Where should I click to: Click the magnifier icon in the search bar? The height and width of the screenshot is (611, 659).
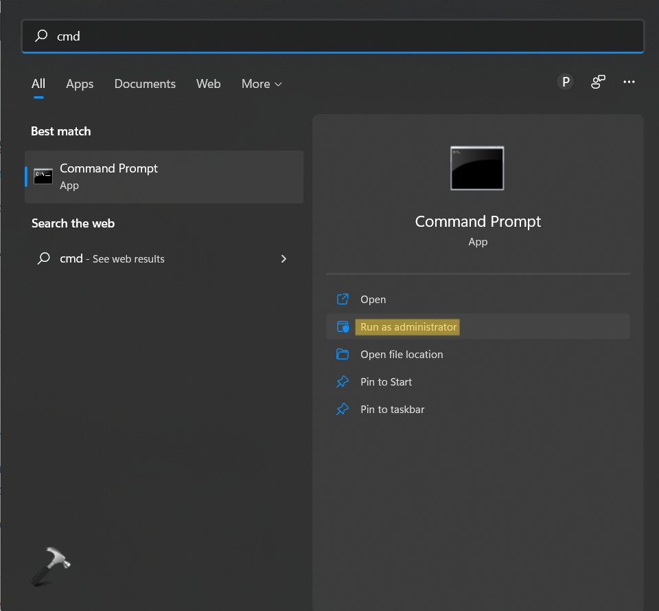pos(42,36)
